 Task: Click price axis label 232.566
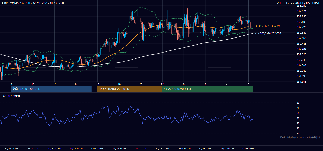click(302, 38)
